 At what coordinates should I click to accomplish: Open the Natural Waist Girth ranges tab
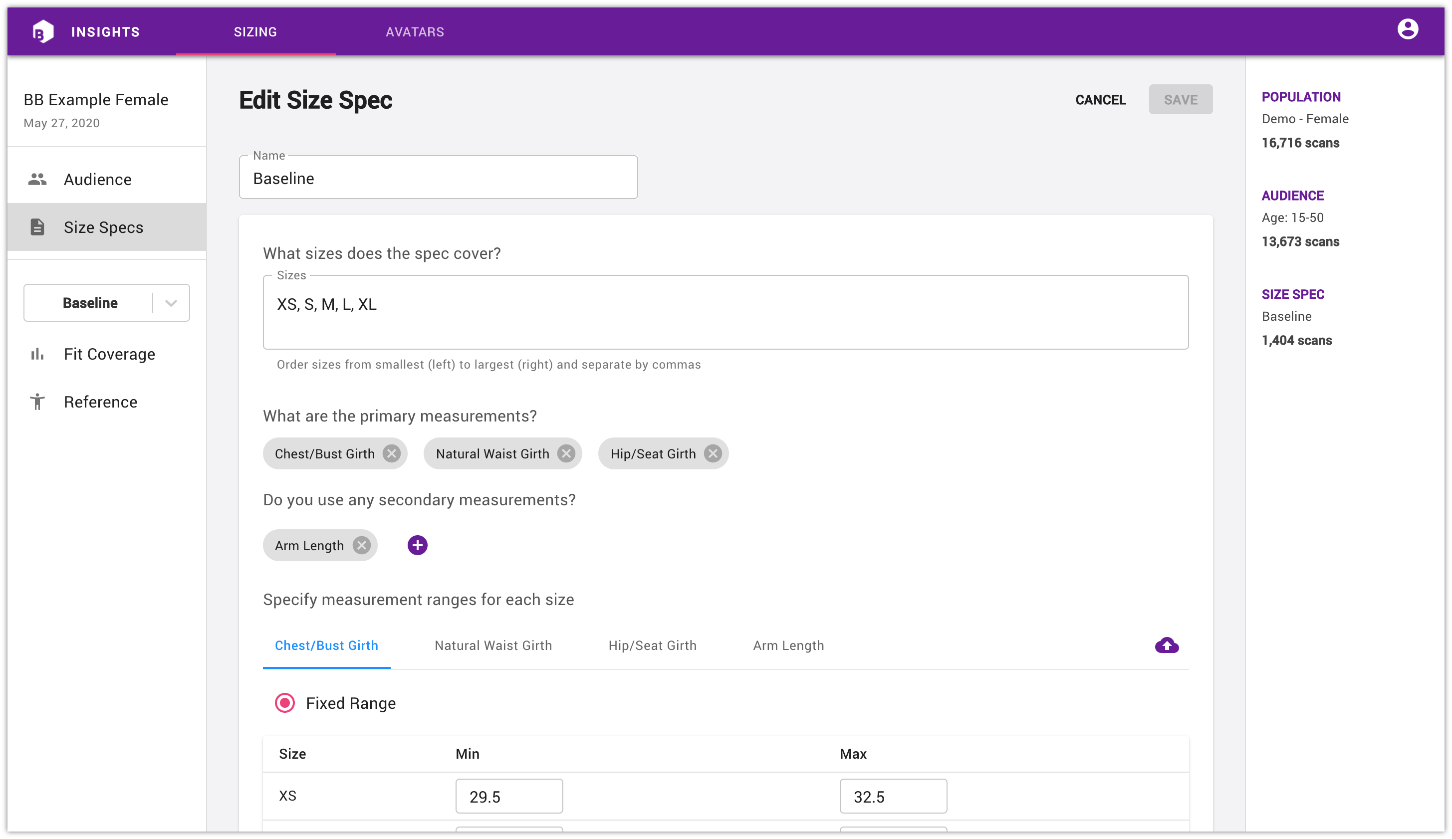[x=493, y=645]
